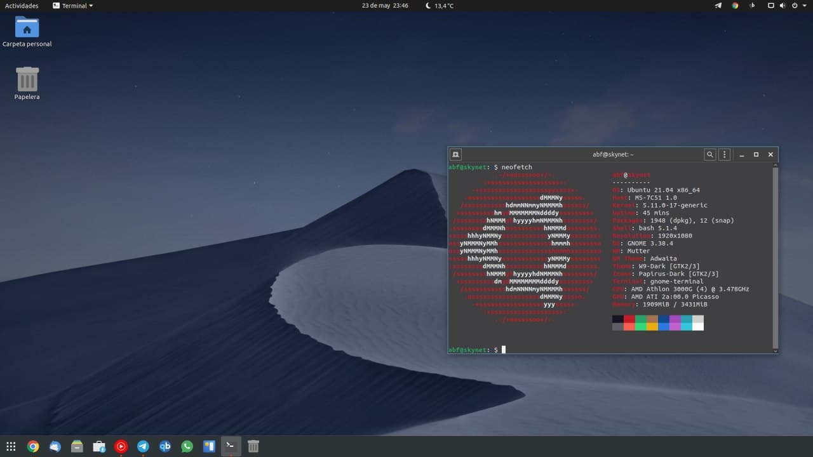Expand the Terminal app menu in top bar
Image resolution: width=813 pixels, height=457 pixels.
[73, 6]
